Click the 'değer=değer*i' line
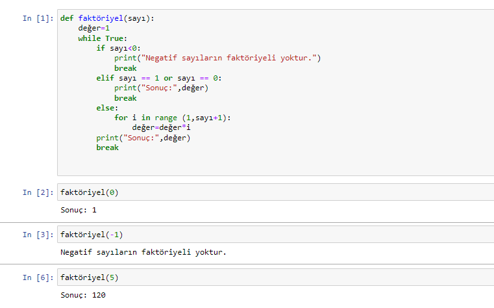This screenshot has height=308, width=494. tap(161, 127)
